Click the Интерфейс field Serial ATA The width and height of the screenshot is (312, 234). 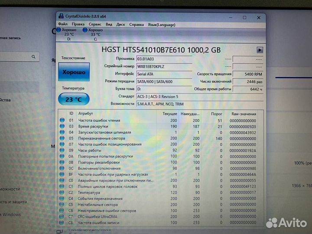164,74
